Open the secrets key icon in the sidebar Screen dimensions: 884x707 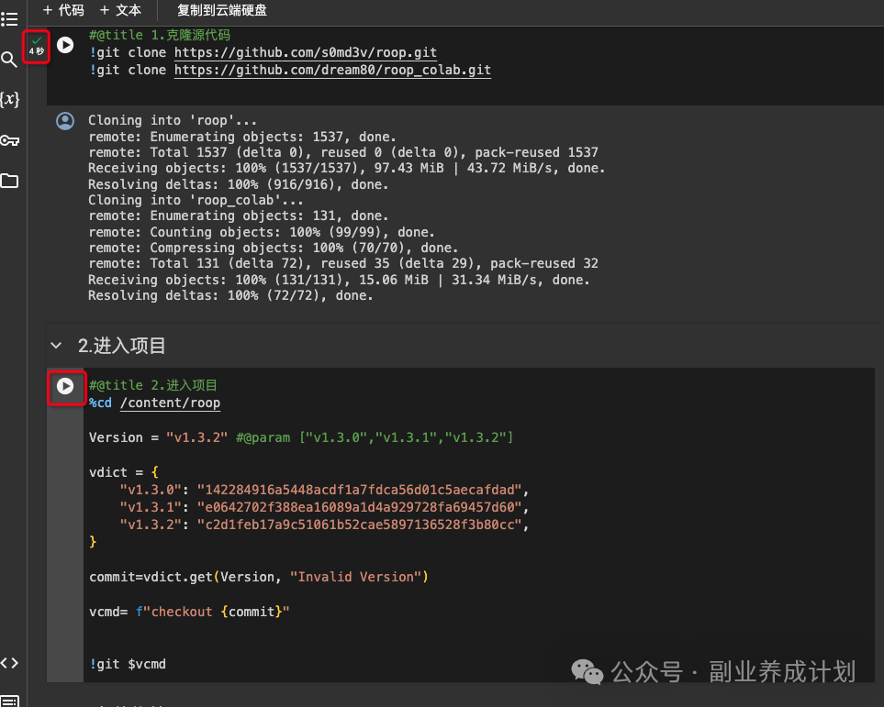point(9,140)
